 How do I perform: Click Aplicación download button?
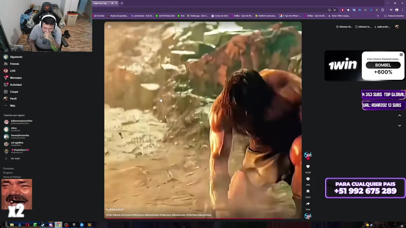pyautogui.click(x=383, y=27)
